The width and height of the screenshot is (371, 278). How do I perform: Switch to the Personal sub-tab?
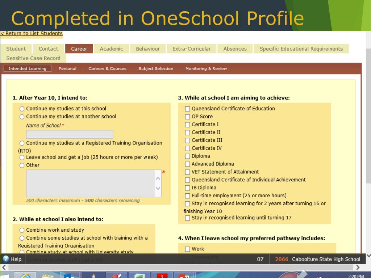(67, 68)
